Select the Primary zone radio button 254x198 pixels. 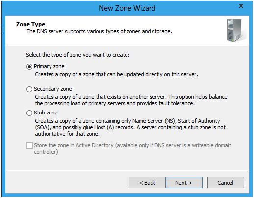pyautogui.click(x=29, y=67)
